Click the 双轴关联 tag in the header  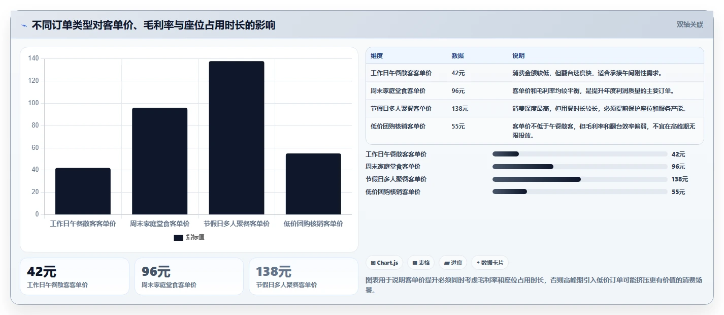pos(690,24)
